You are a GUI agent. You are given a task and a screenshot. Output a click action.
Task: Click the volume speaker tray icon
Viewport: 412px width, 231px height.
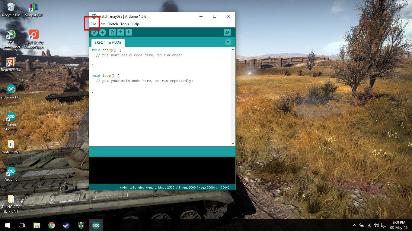click(x=376, y=225)
